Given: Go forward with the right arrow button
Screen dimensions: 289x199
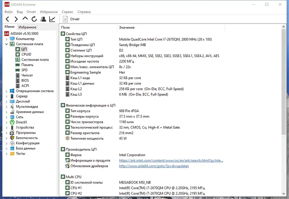Looking at the screenshot, I should pyautogui.click(x=16, y=19).
